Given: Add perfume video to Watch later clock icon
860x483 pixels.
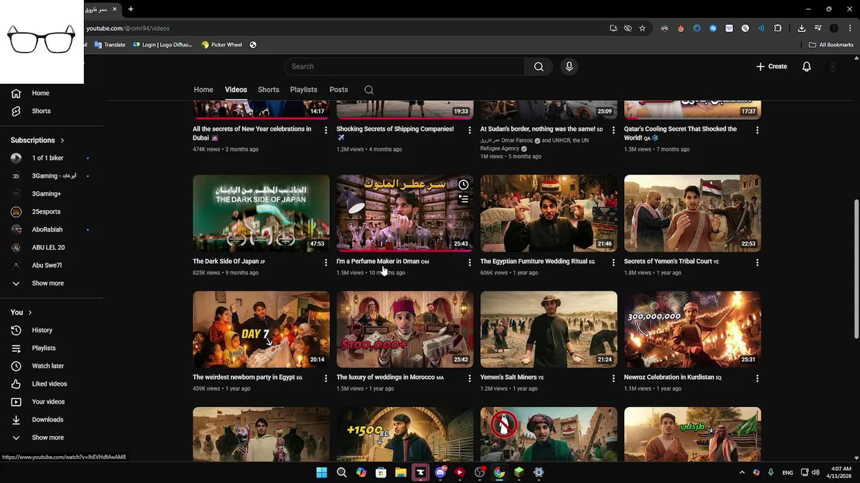Looking at the screenshot, I should (464, 184).
